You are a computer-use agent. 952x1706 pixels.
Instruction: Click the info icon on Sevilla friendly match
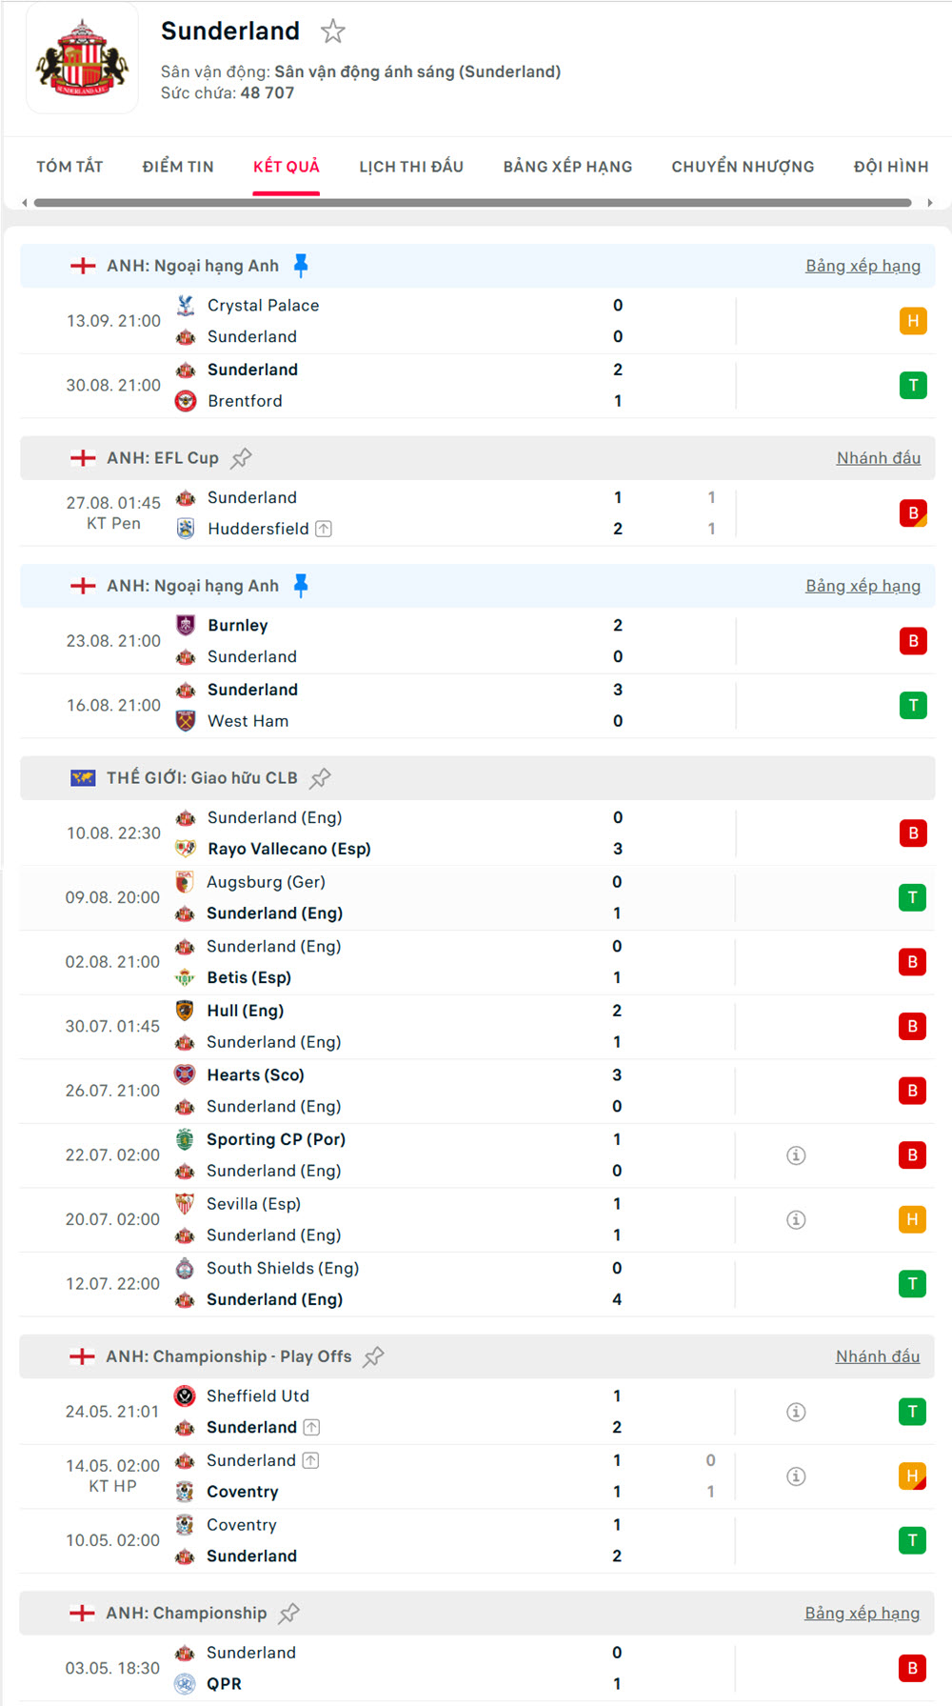tap(796, 1219)
